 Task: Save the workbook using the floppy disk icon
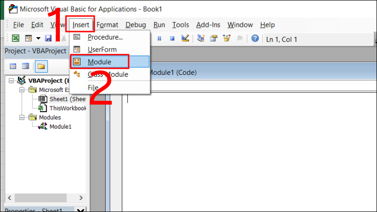coord(49,38)
